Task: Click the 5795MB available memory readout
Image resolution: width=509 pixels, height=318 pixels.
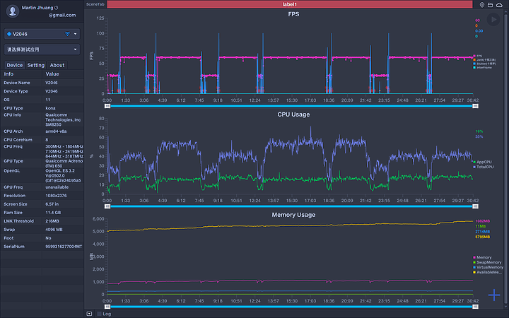Action: [482, 237]
